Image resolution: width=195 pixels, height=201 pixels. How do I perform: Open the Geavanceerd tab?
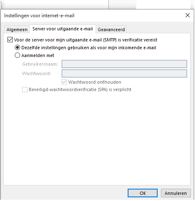tap(111, 30)
